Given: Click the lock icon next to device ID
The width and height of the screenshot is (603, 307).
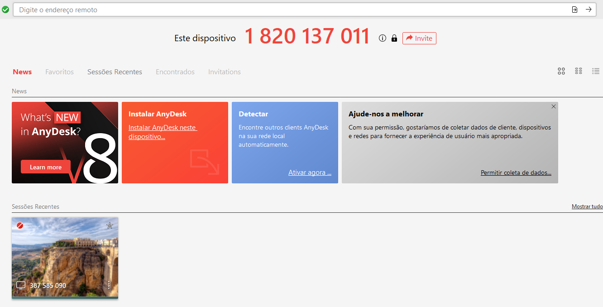Looking at the screenshot, I should click(394, 38).
